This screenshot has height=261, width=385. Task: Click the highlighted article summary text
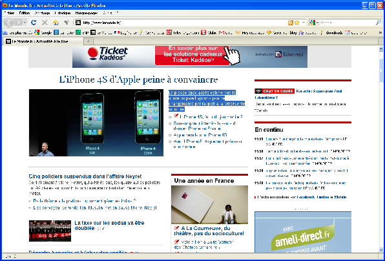pos(207,101)
